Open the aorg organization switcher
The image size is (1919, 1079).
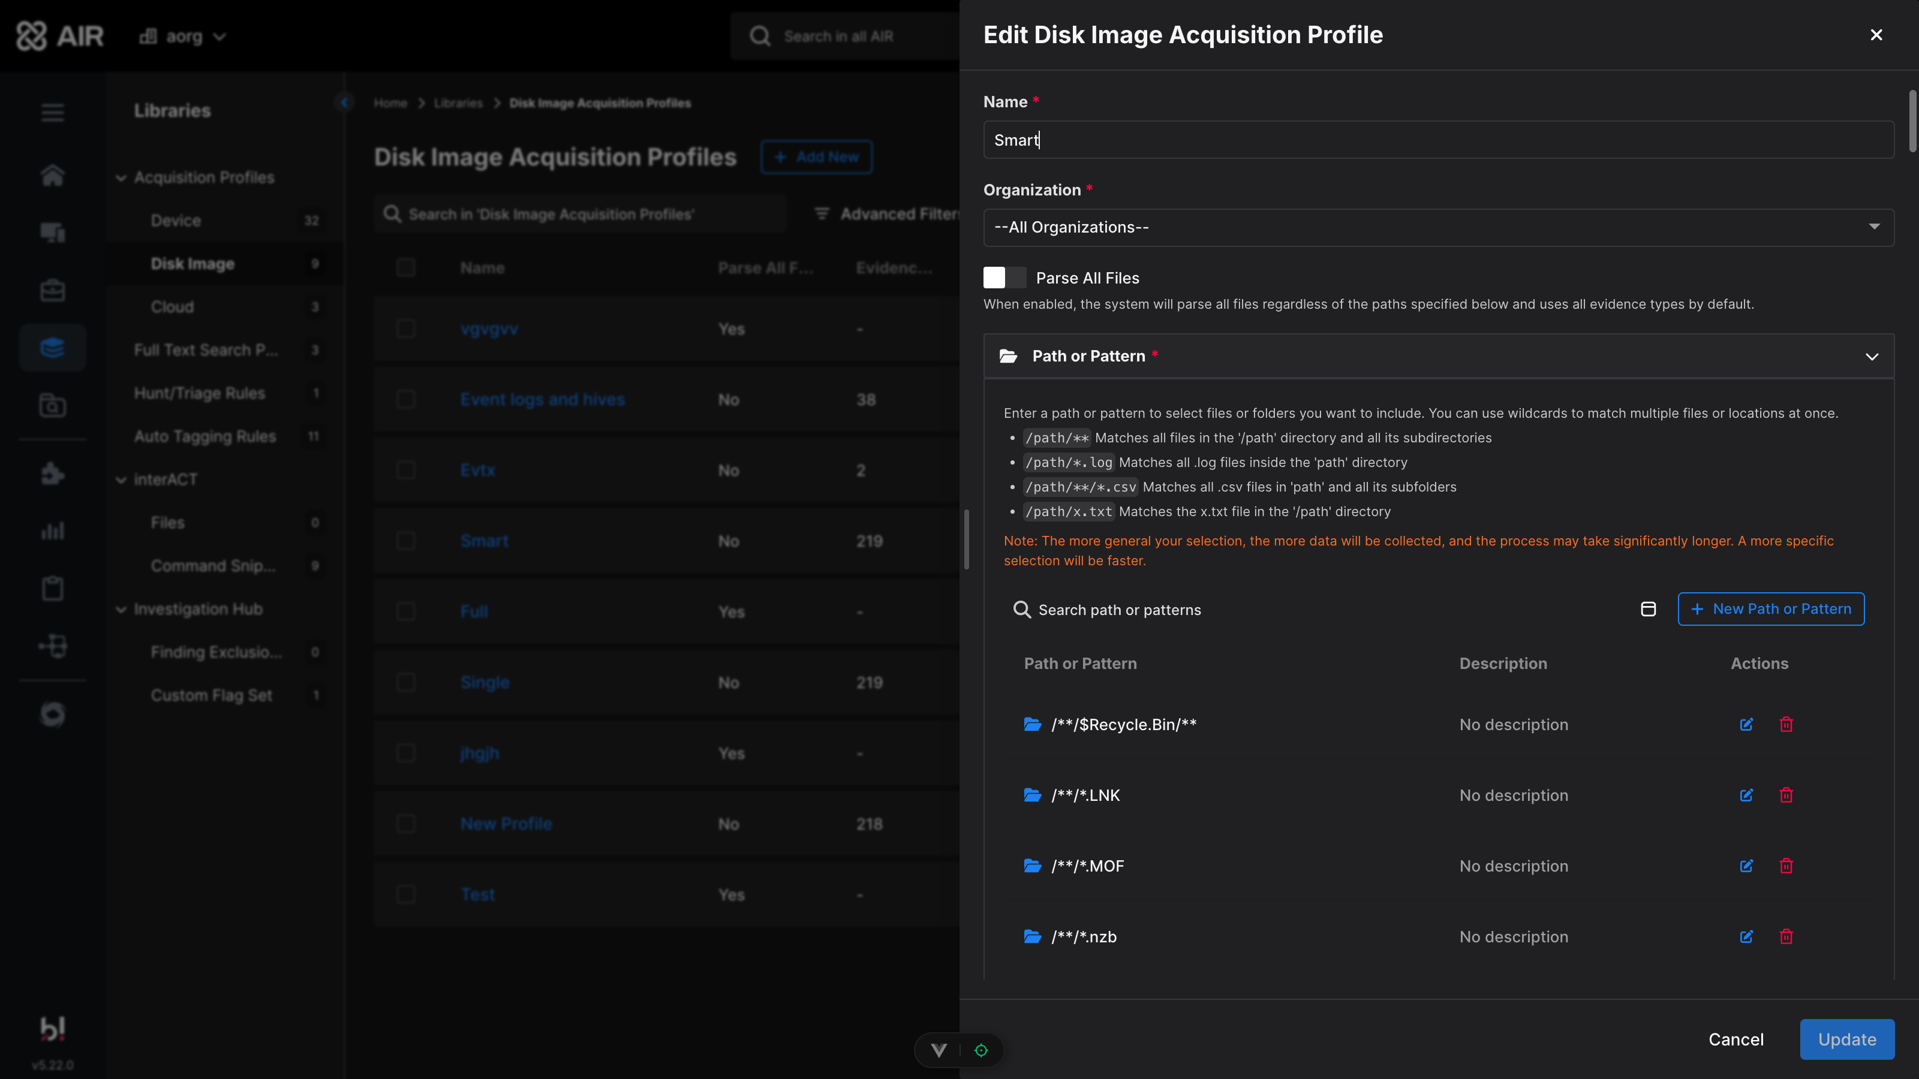182,36
